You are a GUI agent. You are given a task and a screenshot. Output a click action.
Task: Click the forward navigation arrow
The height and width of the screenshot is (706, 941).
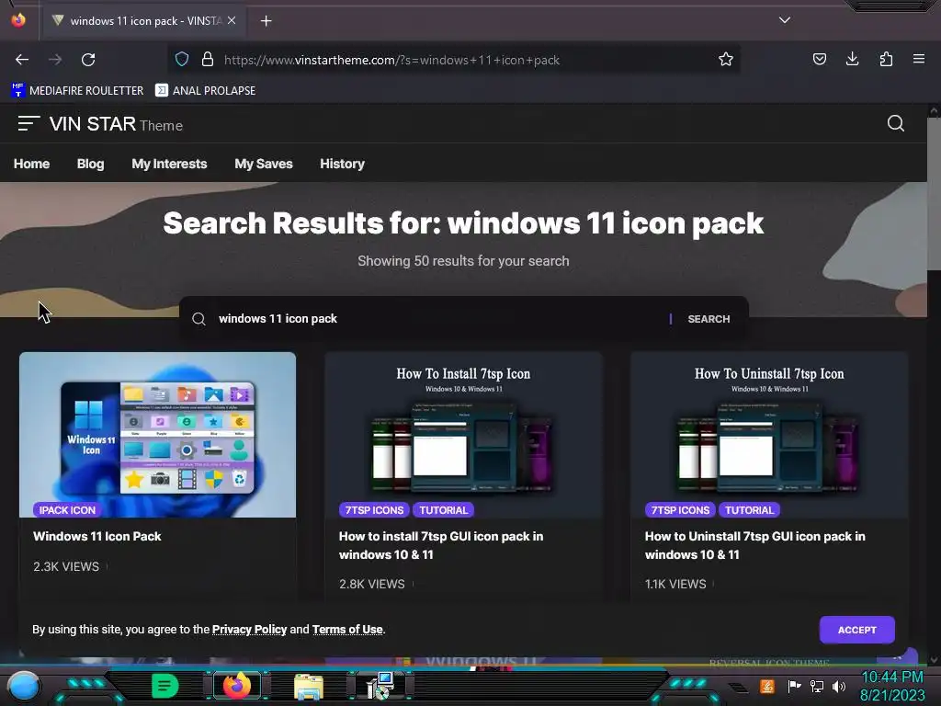pyautogui.click(x=55, y=60)
